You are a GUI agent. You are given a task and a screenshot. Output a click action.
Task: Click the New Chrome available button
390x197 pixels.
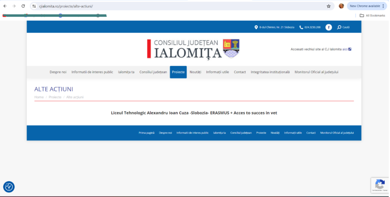(364, 6)
